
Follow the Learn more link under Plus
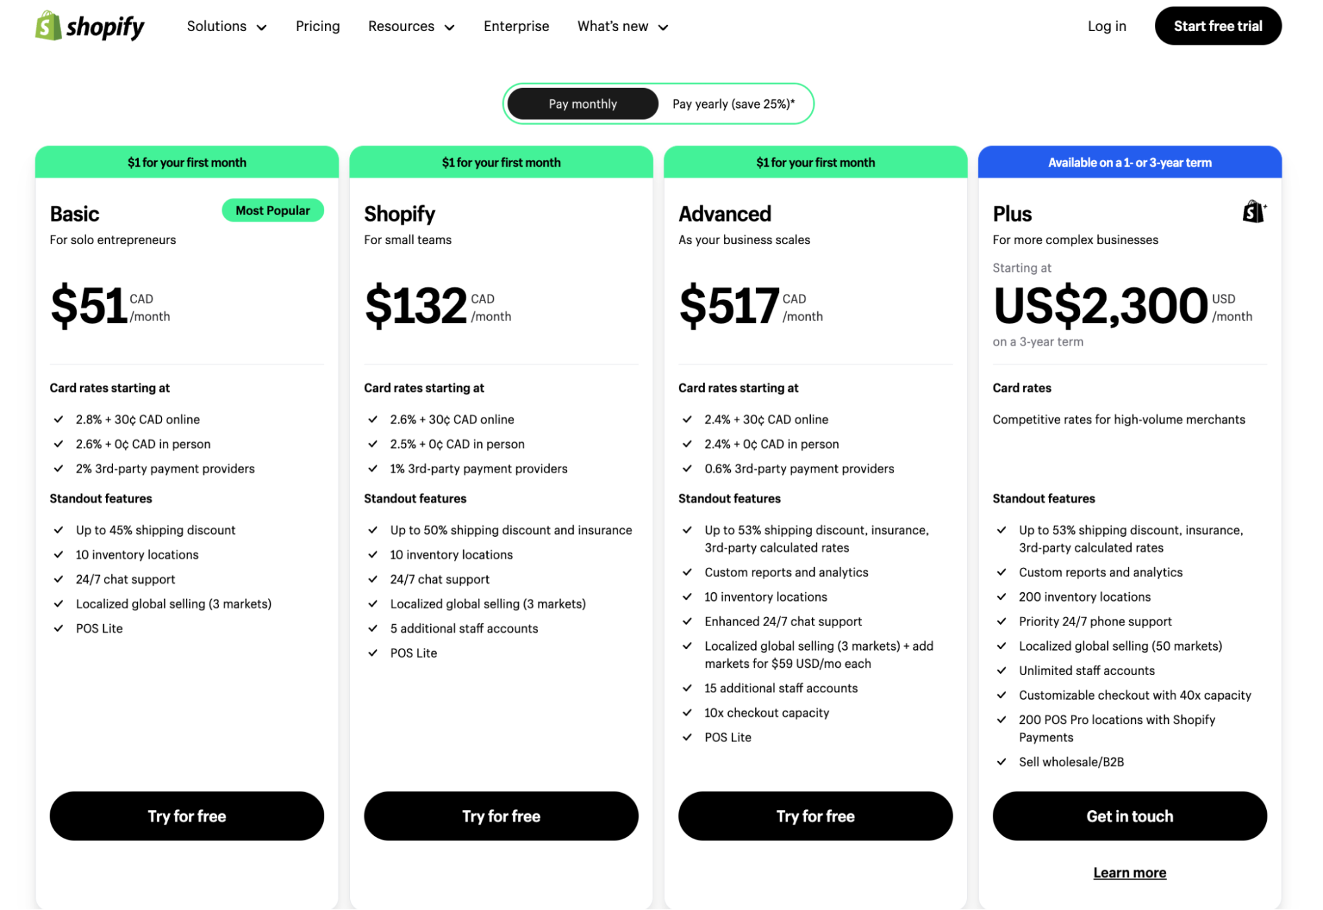coord(1129,873)
